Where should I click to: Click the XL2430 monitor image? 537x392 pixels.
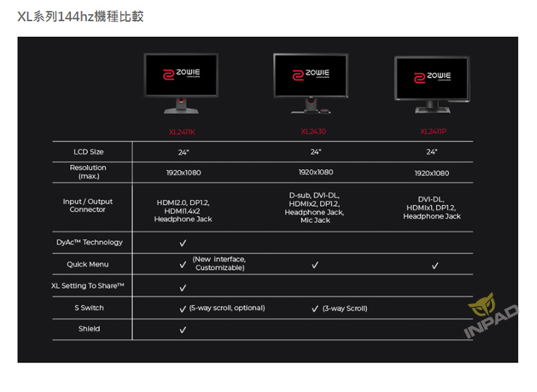[x=311, y=83]
